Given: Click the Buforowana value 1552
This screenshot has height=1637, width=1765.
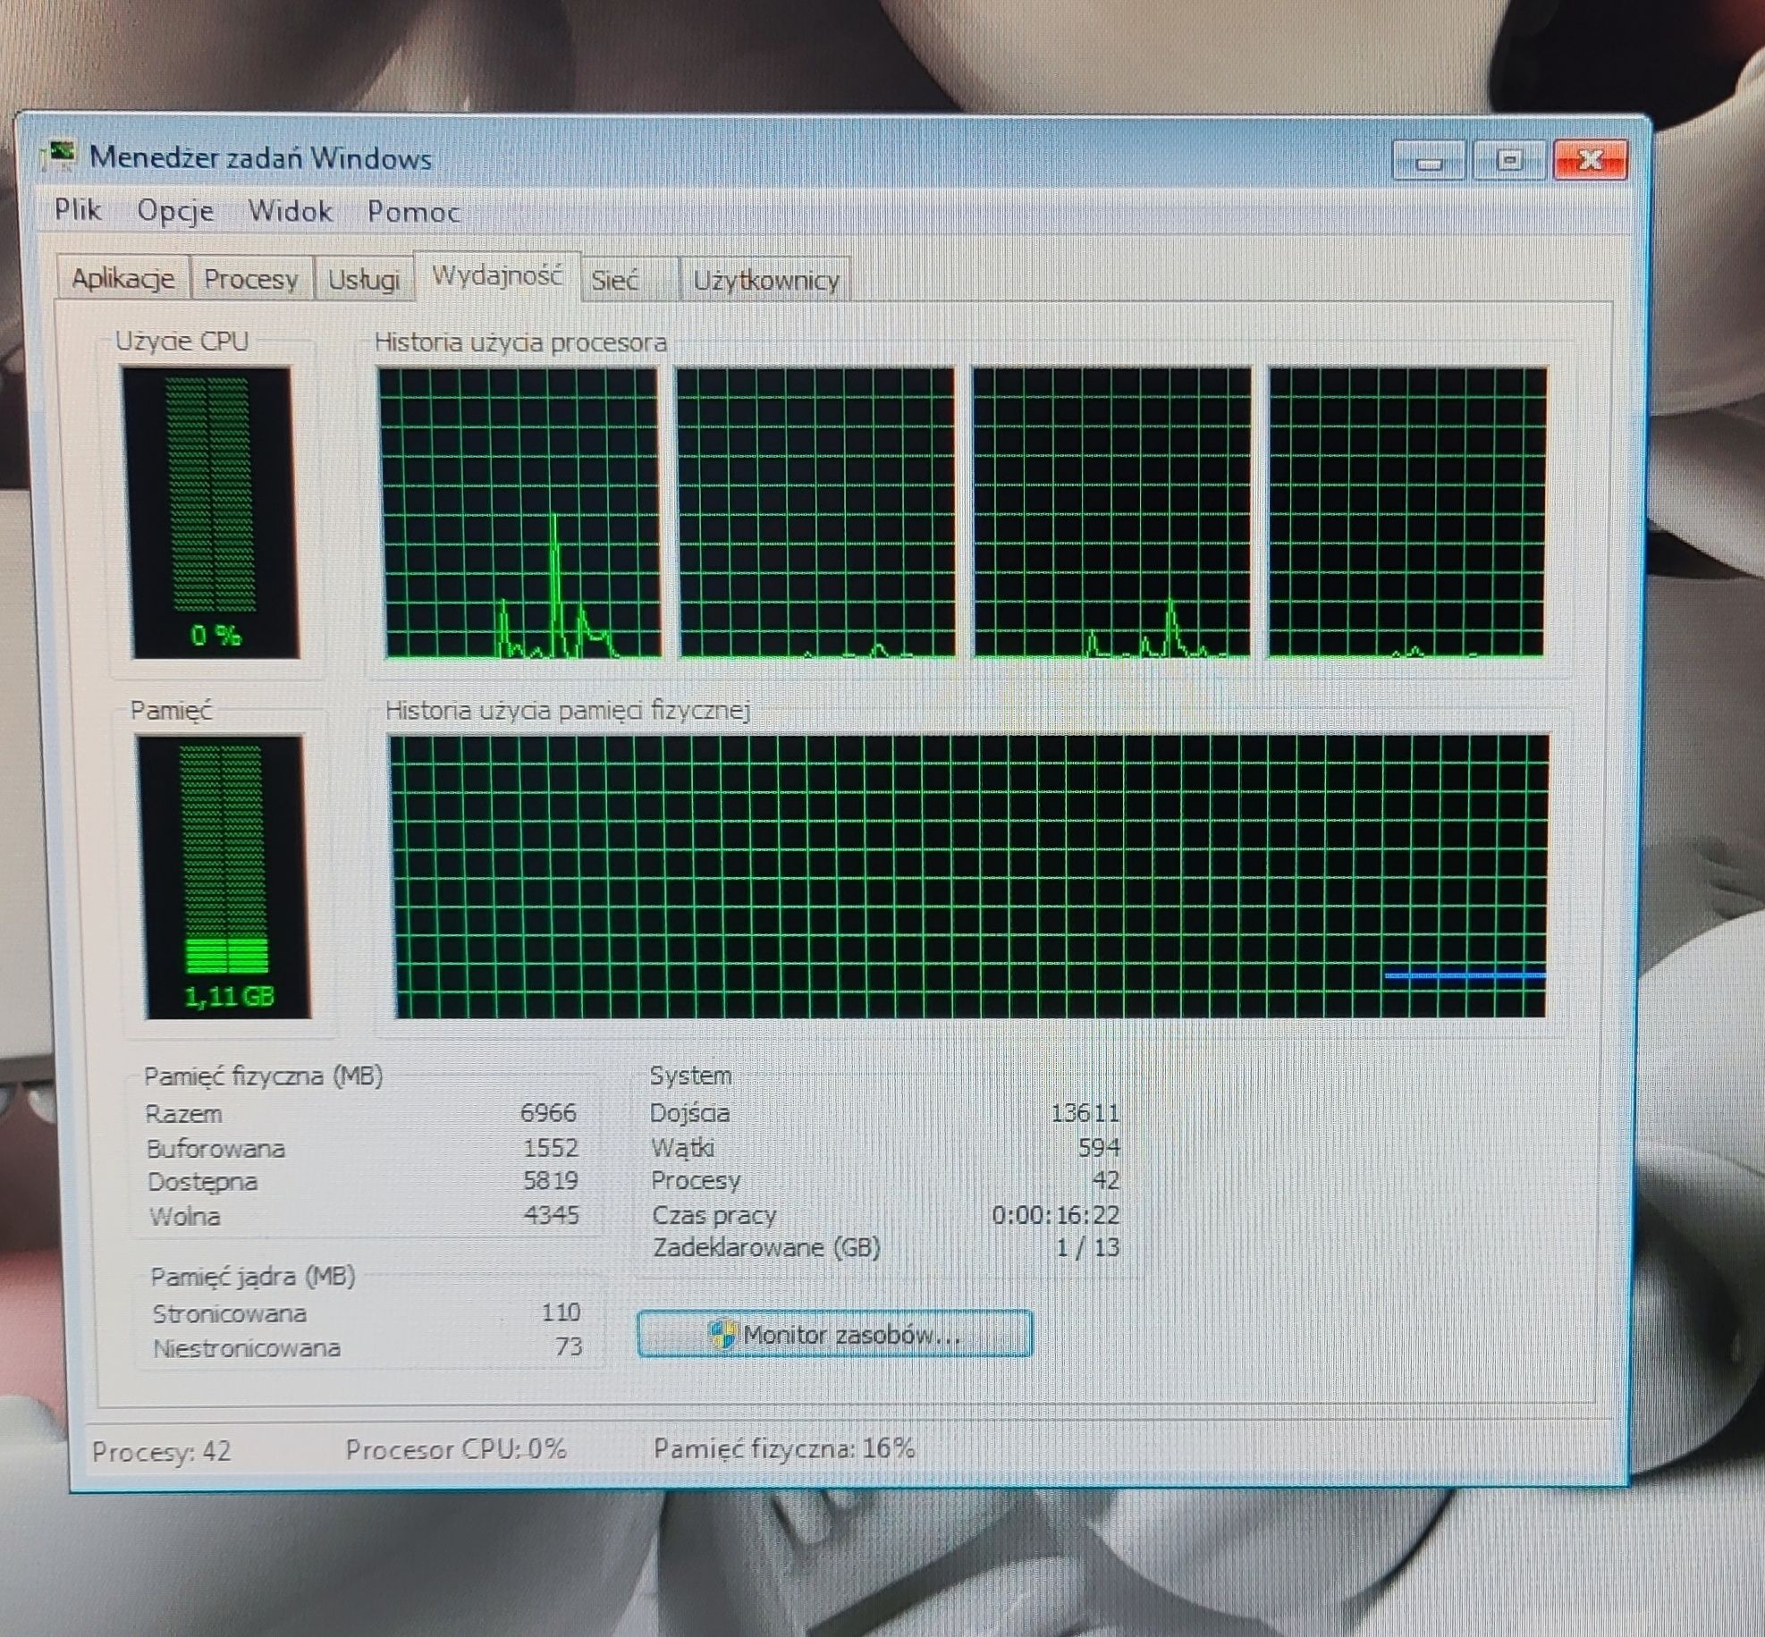Looking at the screenshot, I should tap(550, 1147).
